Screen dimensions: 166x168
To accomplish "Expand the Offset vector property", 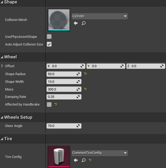I will [2, 66].
